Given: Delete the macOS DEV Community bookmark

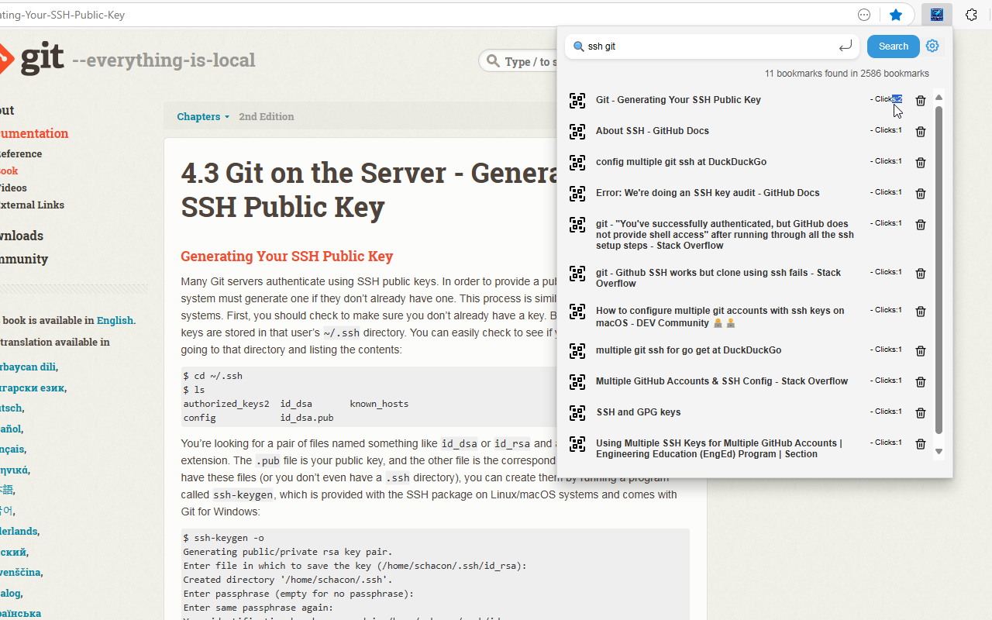Looking at the screenshot, I should (x=921, y=312).
